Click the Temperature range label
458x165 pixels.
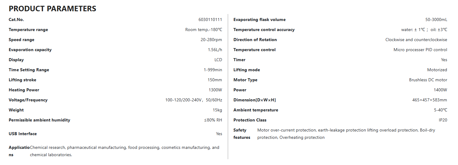(x=28, y=30)
